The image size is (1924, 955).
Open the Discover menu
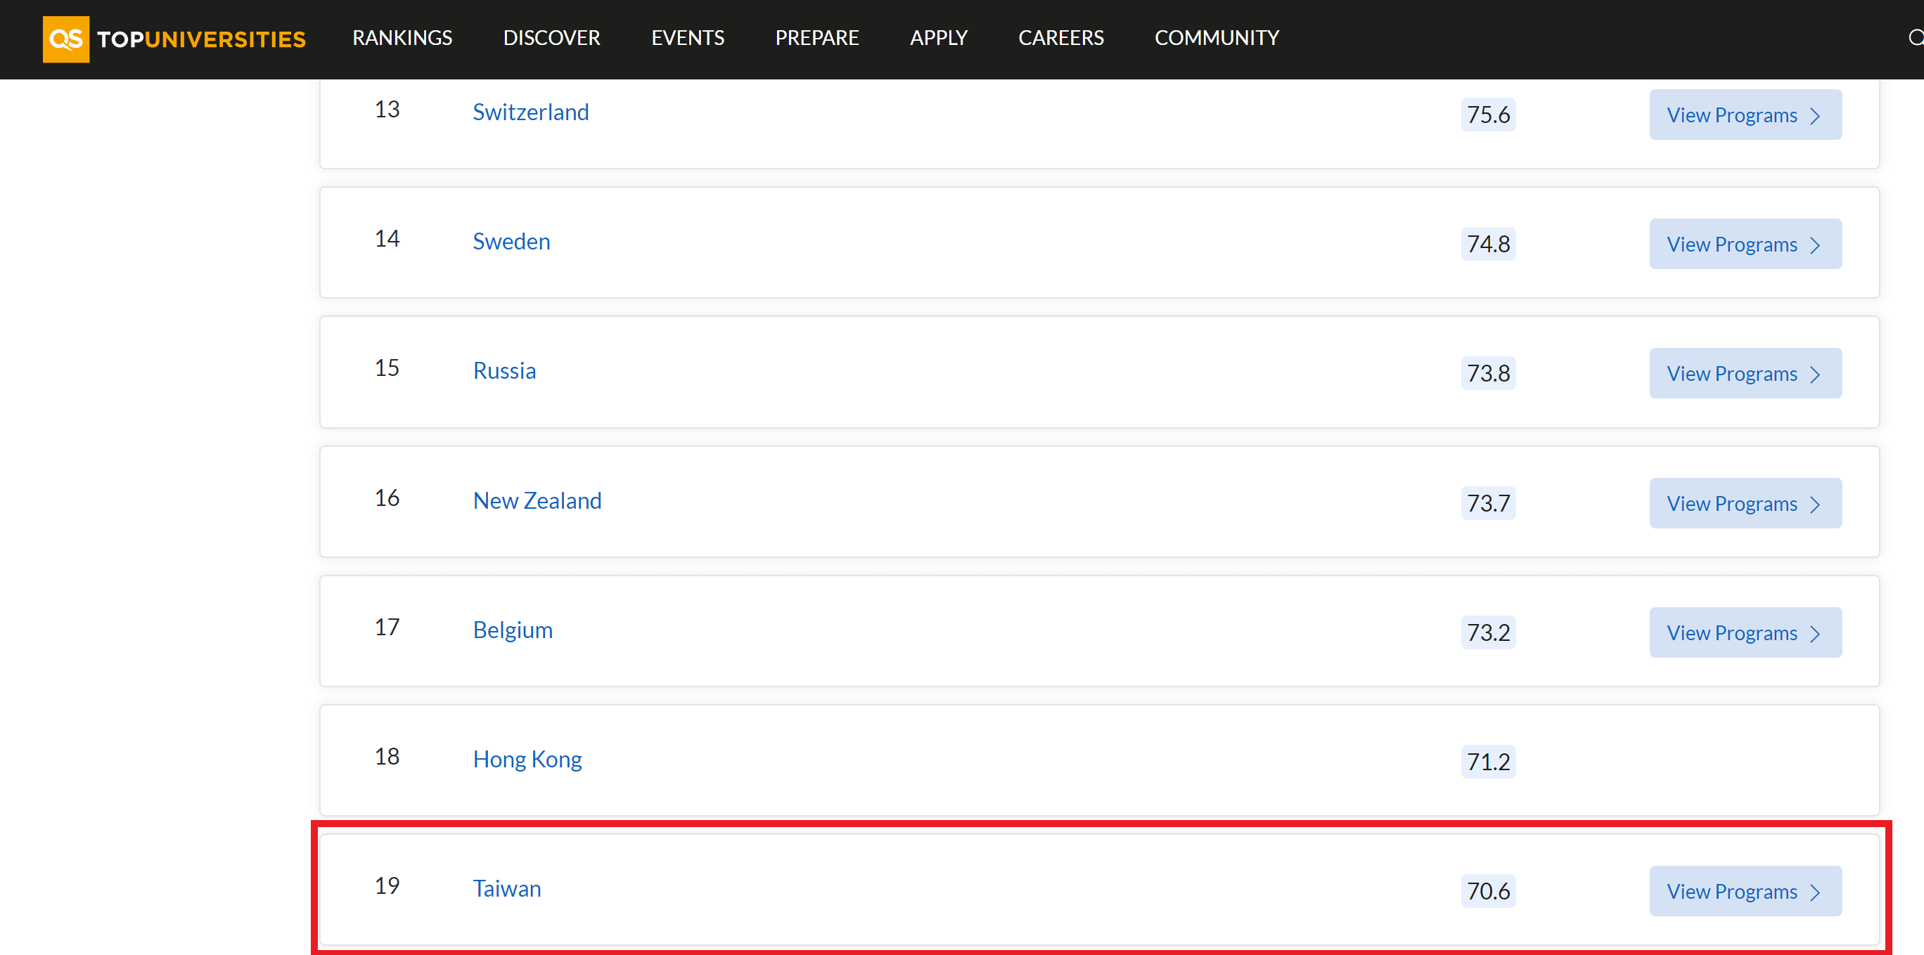(x=551, y=37)
